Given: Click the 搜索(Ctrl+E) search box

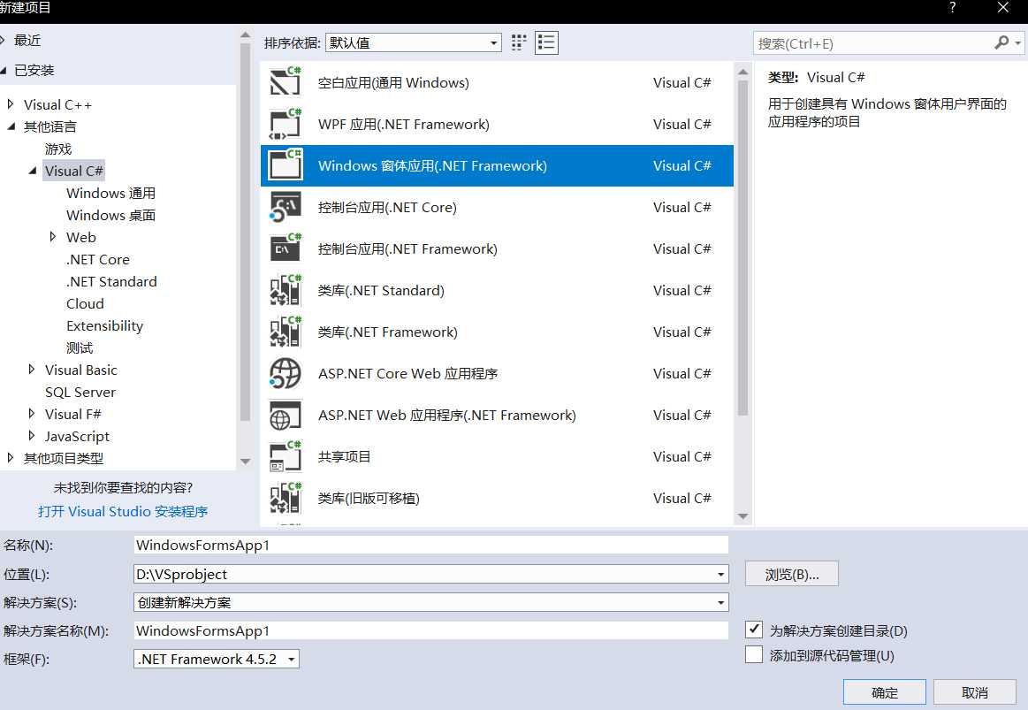Looking at the screenshot, I should pyautogui.click(x=872, y=43).
